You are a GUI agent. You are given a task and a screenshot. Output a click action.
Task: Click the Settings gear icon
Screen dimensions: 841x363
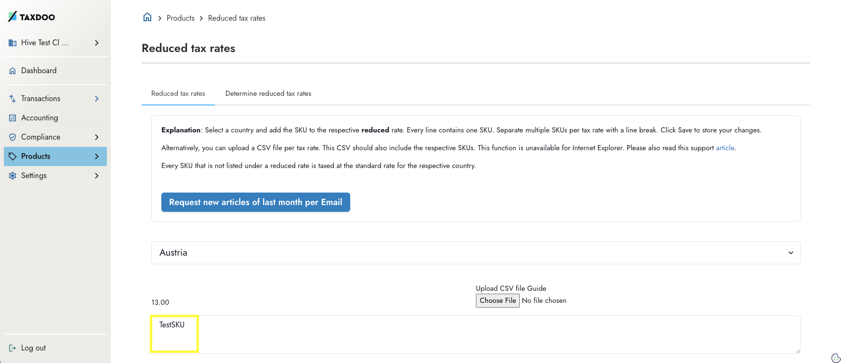13,176
